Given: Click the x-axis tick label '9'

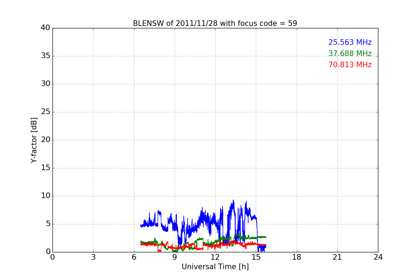Looking at the screenshot, I should (x=175, y=257).
